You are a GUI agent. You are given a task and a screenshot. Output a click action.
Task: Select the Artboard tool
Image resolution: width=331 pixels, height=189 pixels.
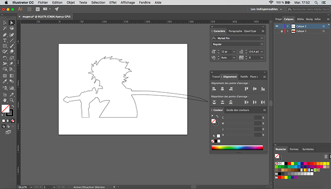click(x=5, y=95)
